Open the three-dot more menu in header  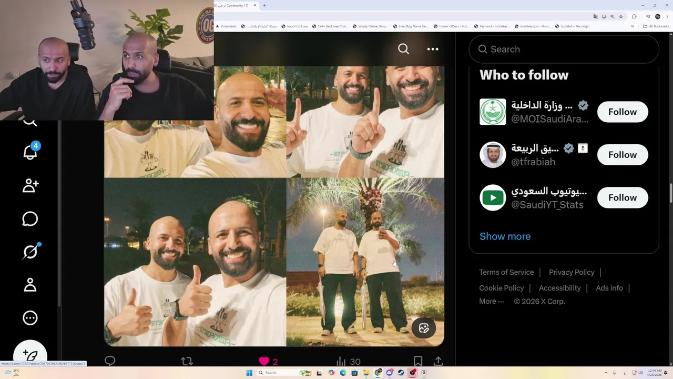point(433,49)
